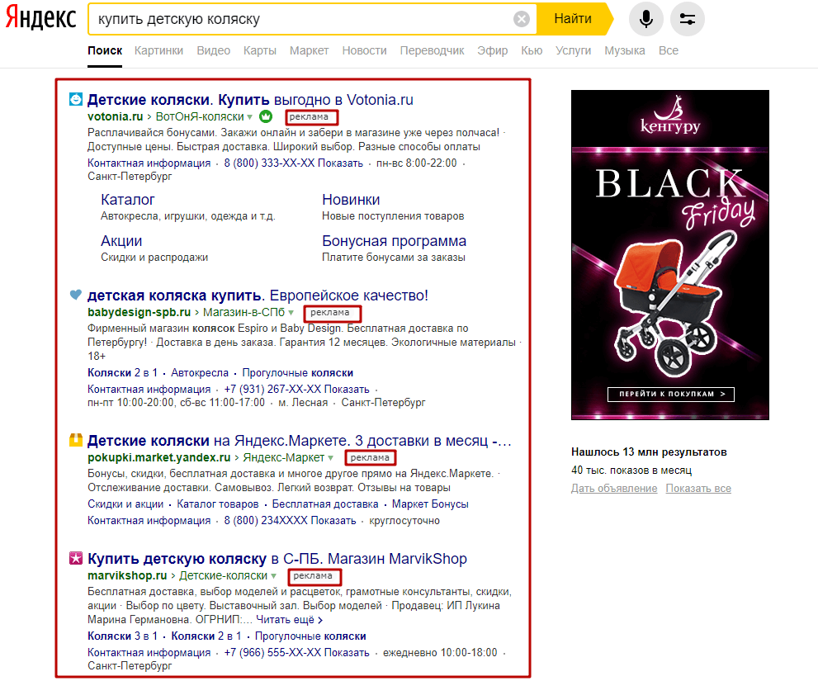
Task: Open search settings sliders icon
Action: [x=687, y=19]
